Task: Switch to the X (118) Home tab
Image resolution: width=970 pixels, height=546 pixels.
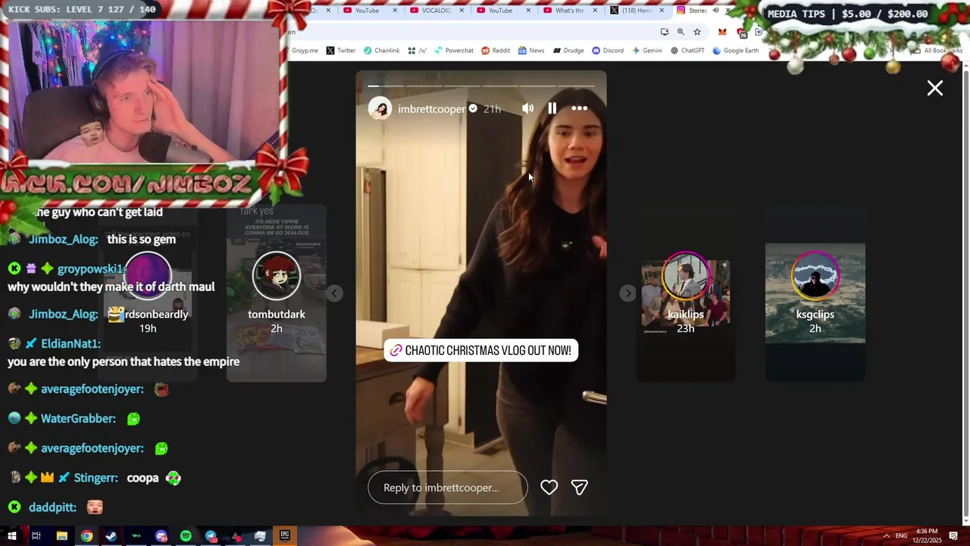Action: coord(636,11)
